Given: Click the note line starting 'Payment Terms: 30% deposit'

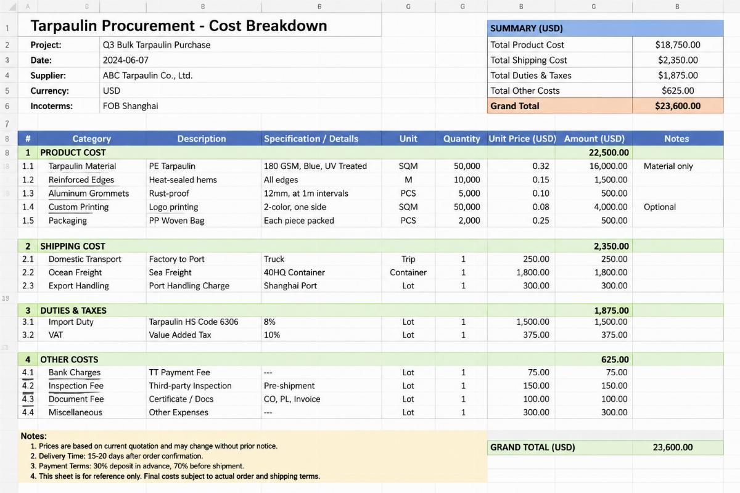Looking at the screenshot, I should pyautogui.click(x=137, y=466).
